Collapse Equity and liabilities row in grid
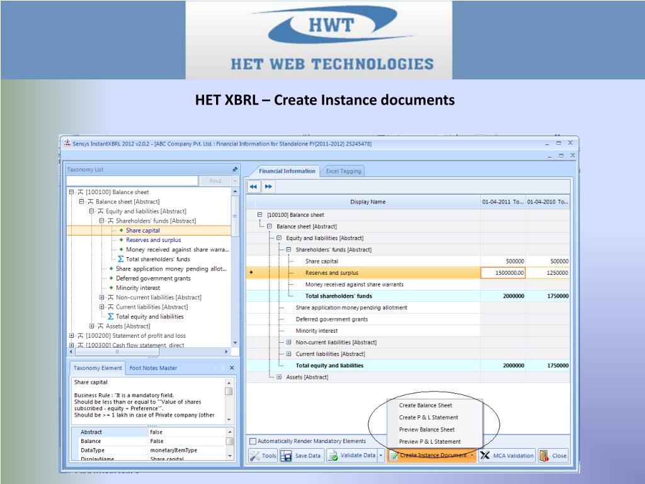 [279, 238]
